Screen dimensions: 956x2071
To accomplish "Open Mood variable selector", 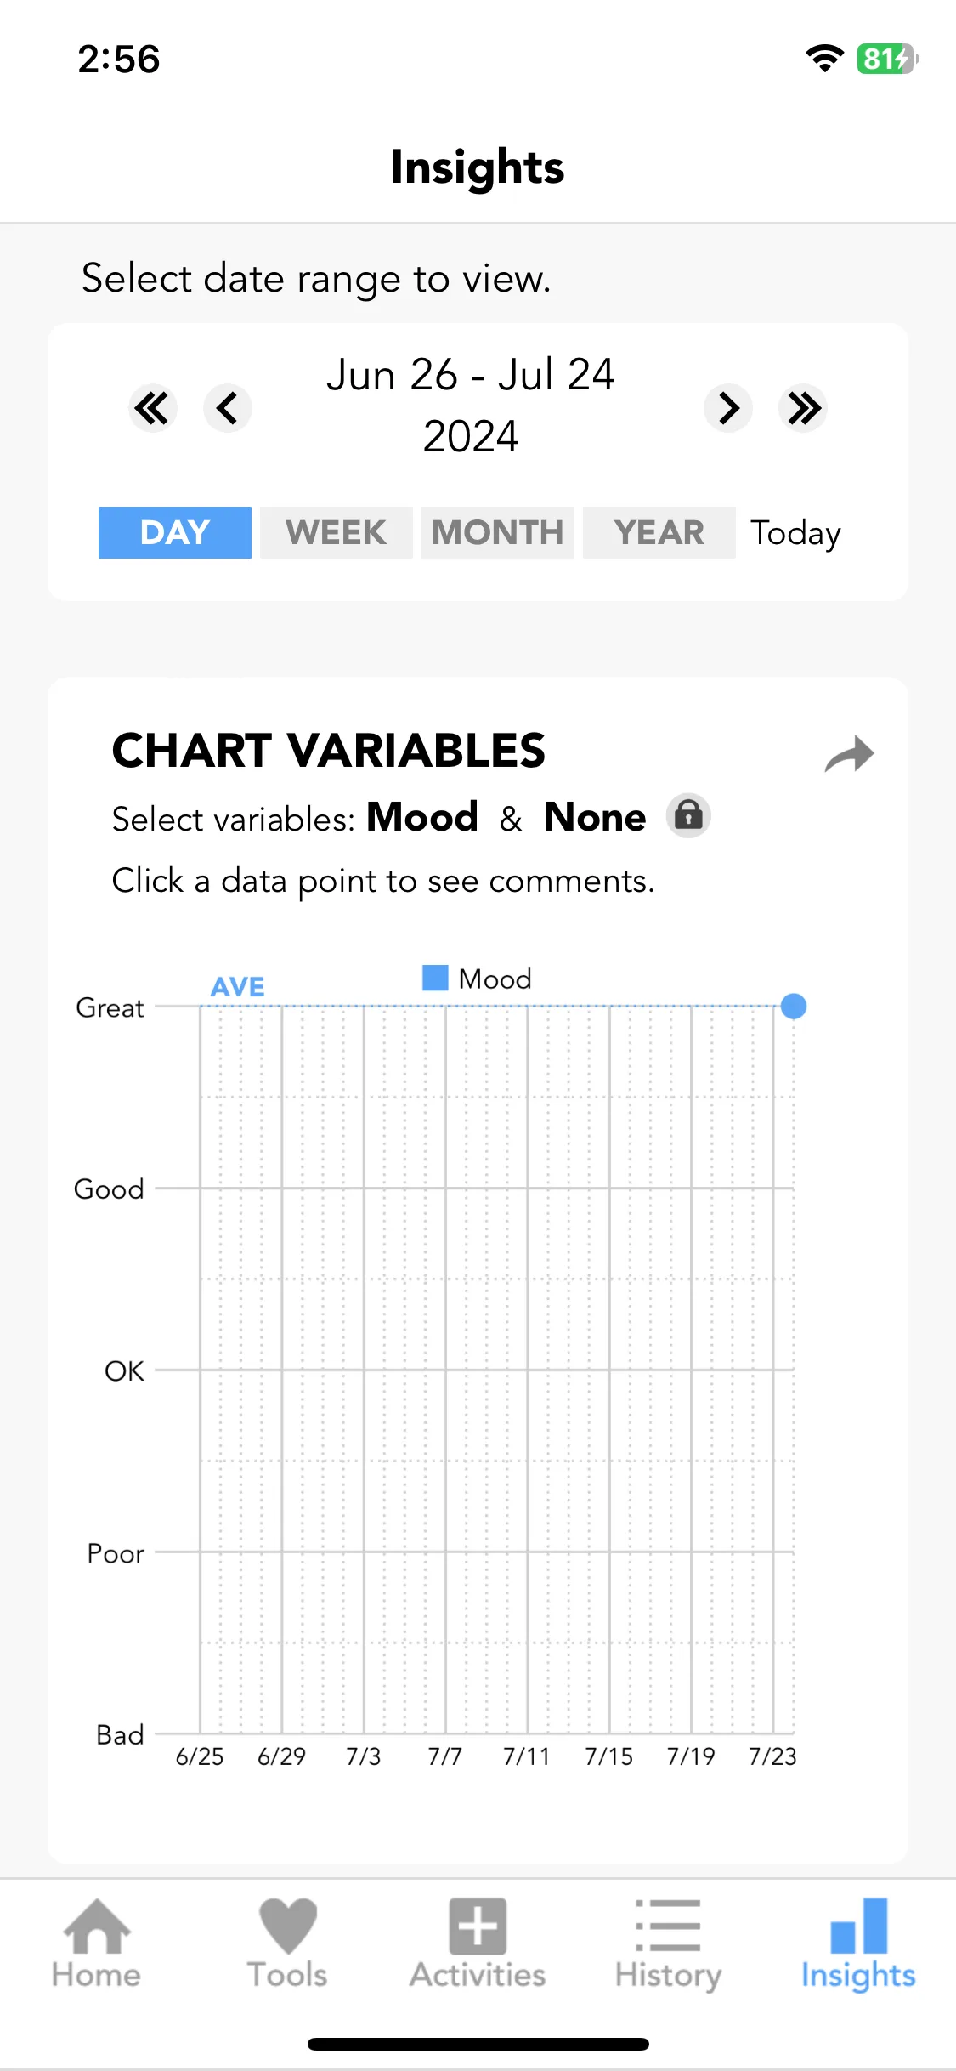I will (x=422, y=817).
